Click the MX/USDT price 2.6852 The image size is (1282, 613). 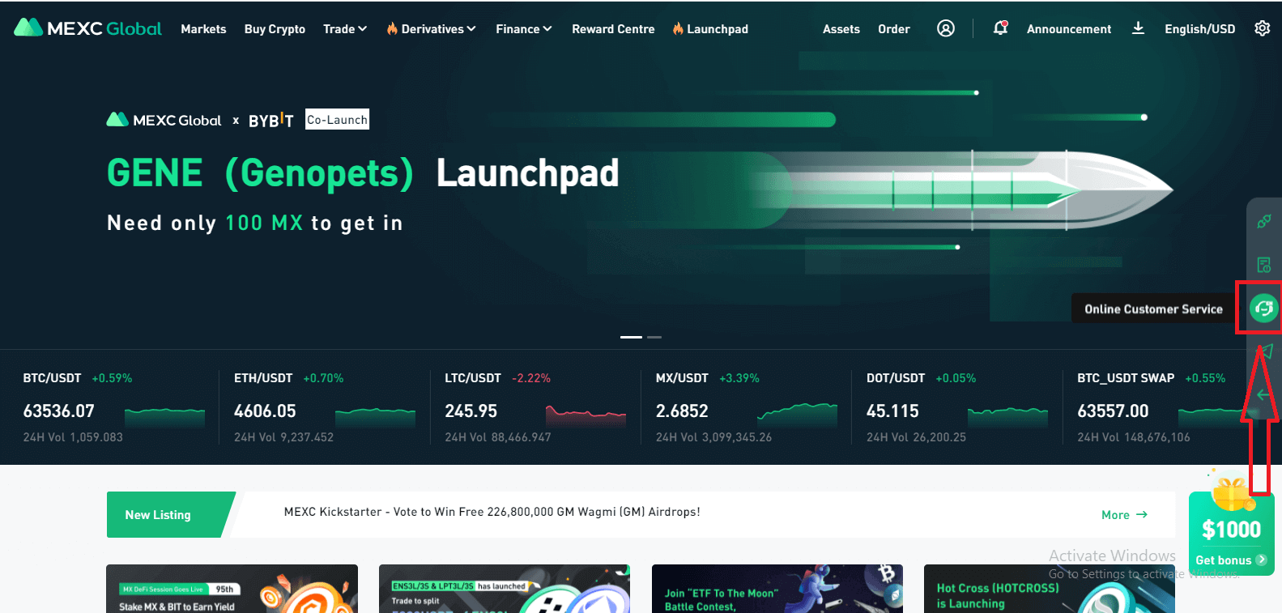(682, 411)
